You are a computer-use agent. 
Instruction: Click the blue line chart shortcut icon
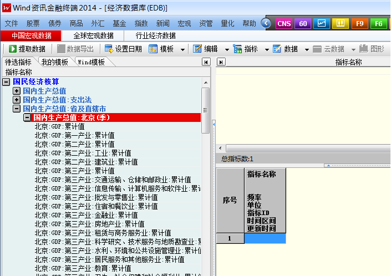[x=322, y=24]
